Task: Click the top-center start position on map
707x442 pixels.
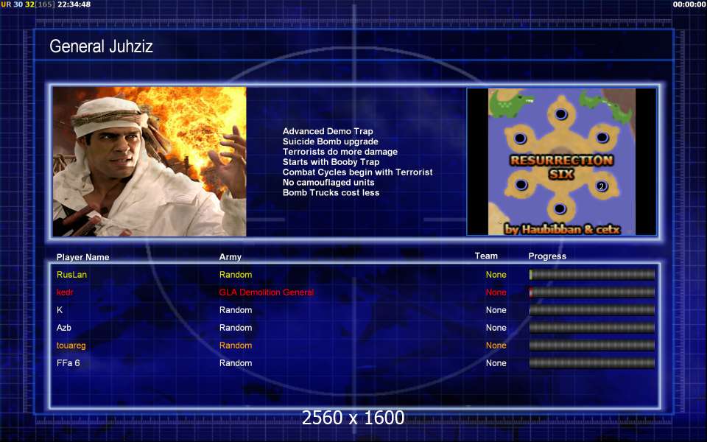Action: (560, 113)
